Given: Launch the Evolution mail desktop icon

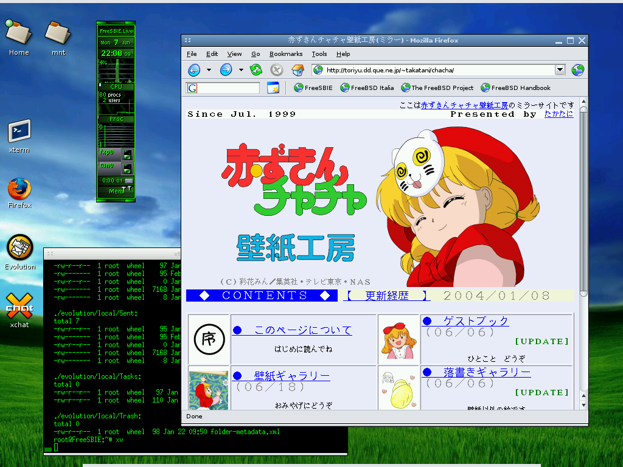Looking at the screenshot, I should pyautogui.click(x=20, y=252).
